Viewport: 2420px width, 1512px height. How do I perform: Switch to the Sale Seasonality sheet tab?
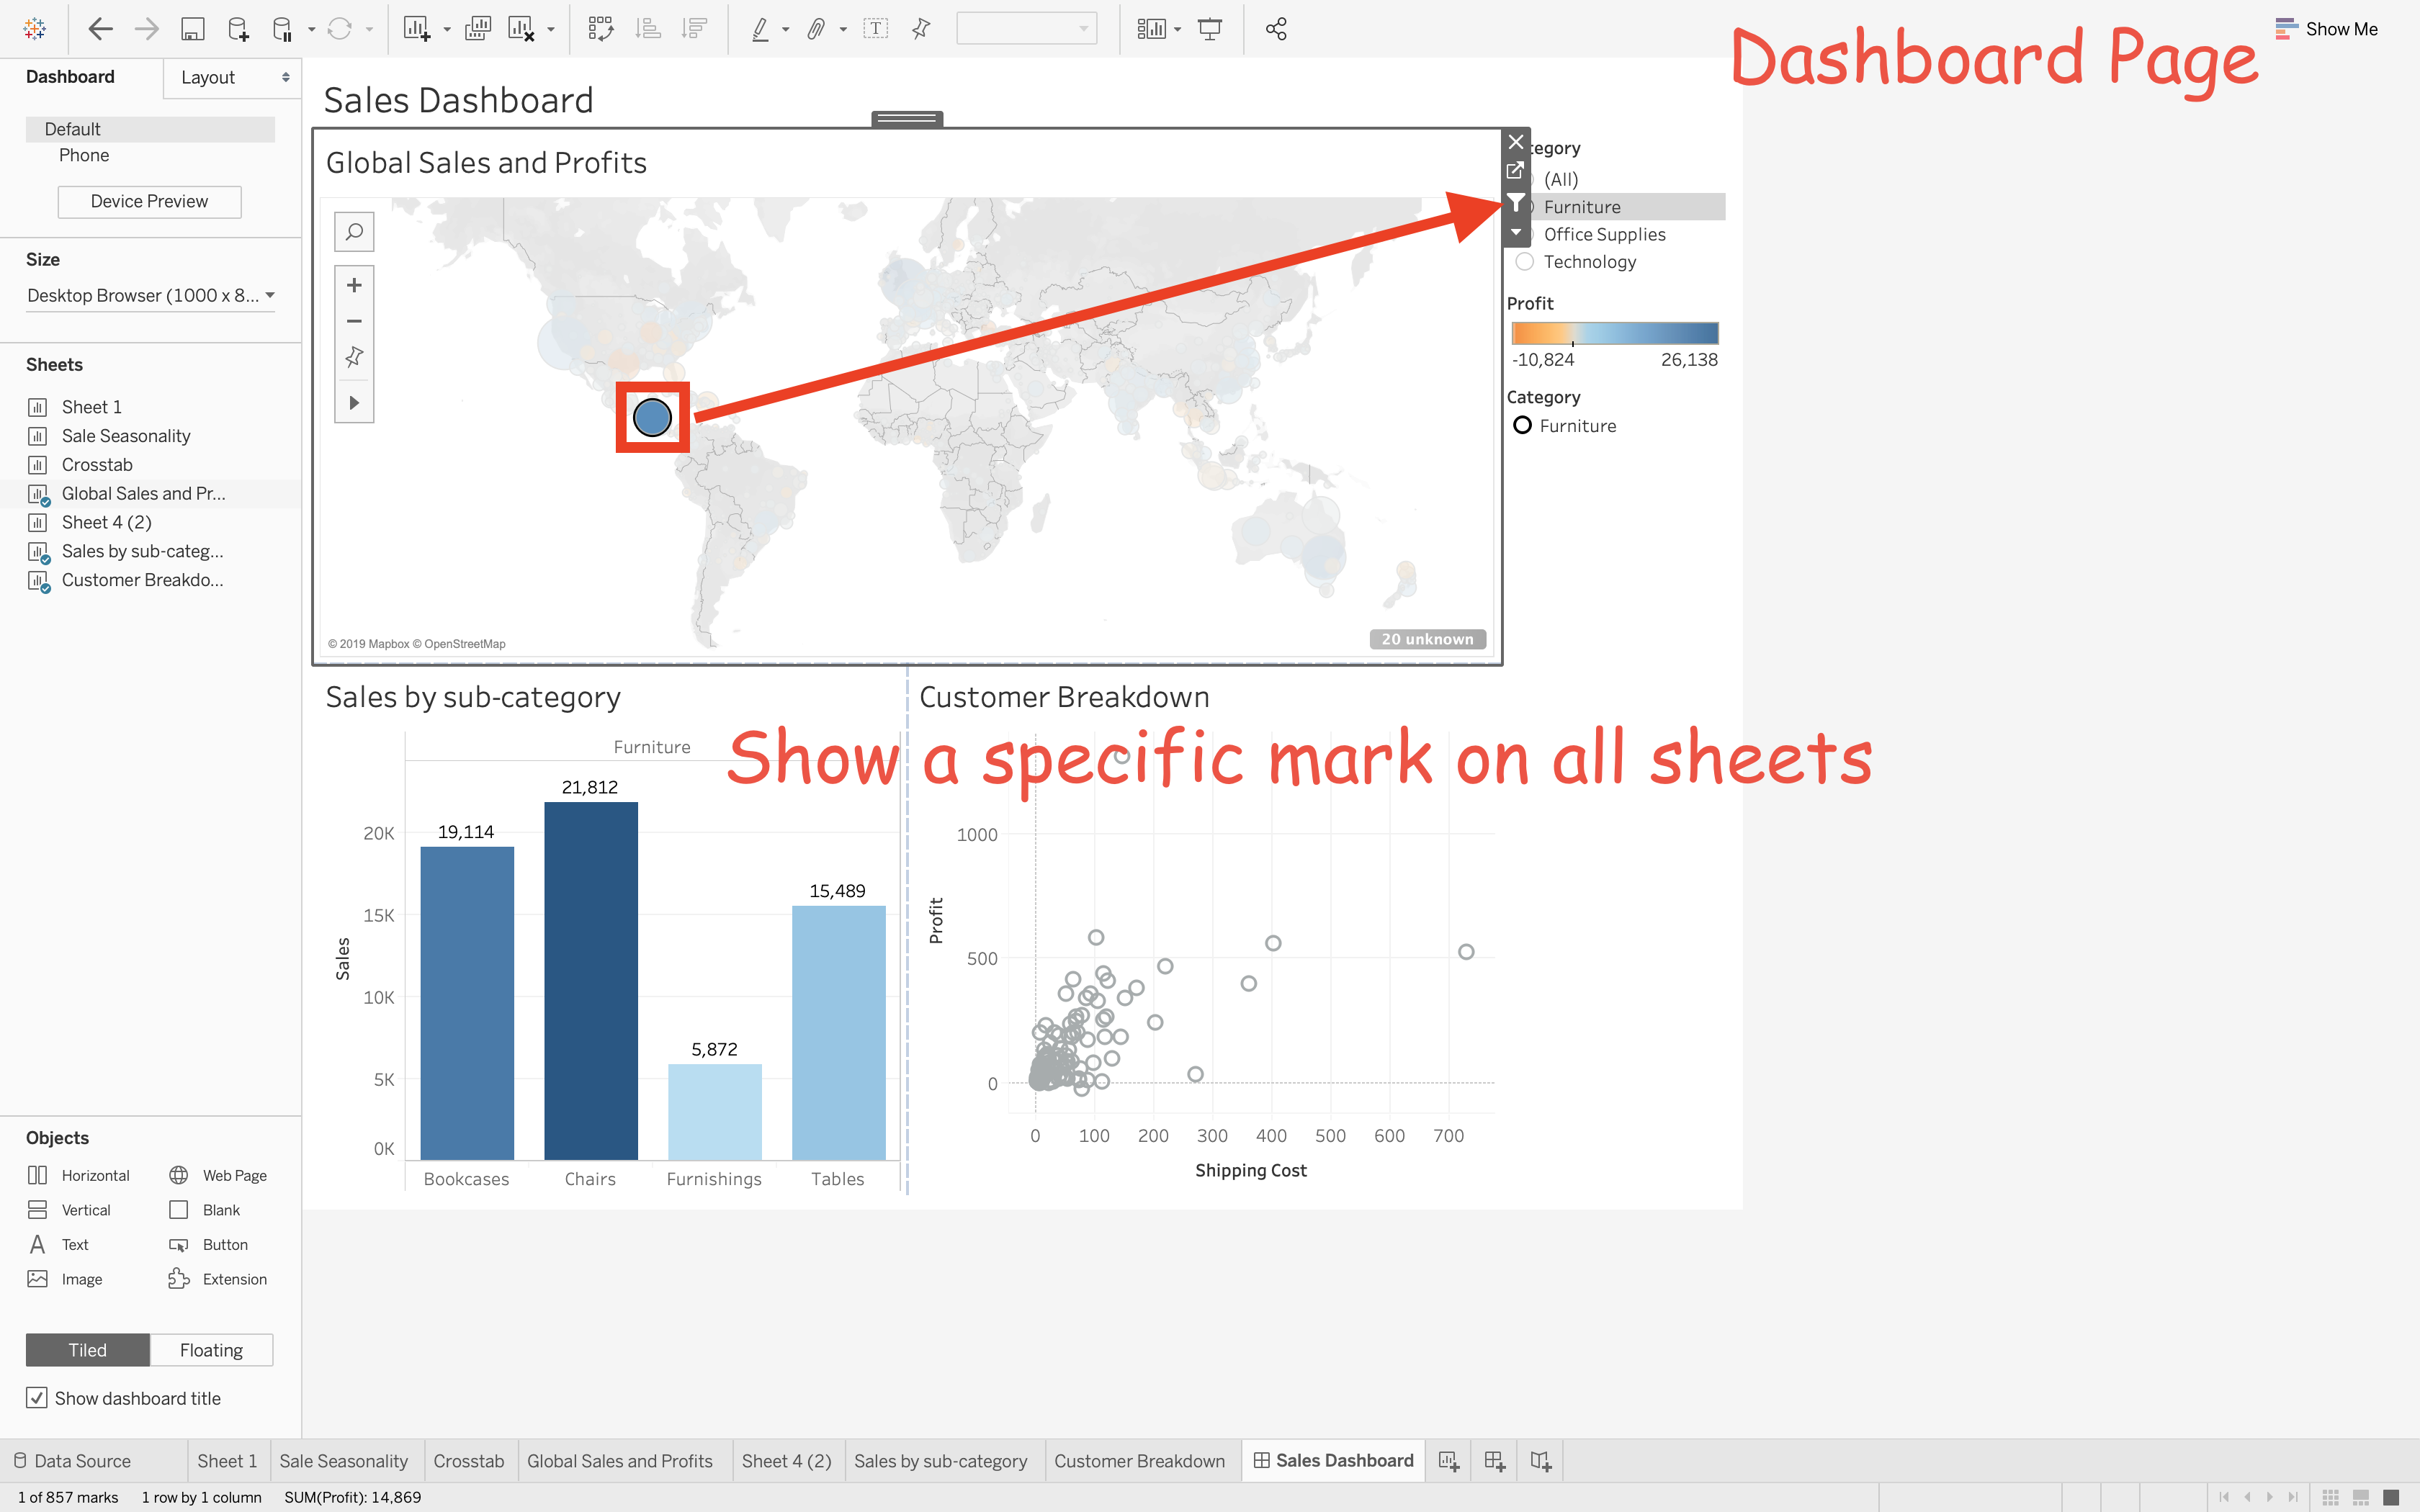(343, 1461)
